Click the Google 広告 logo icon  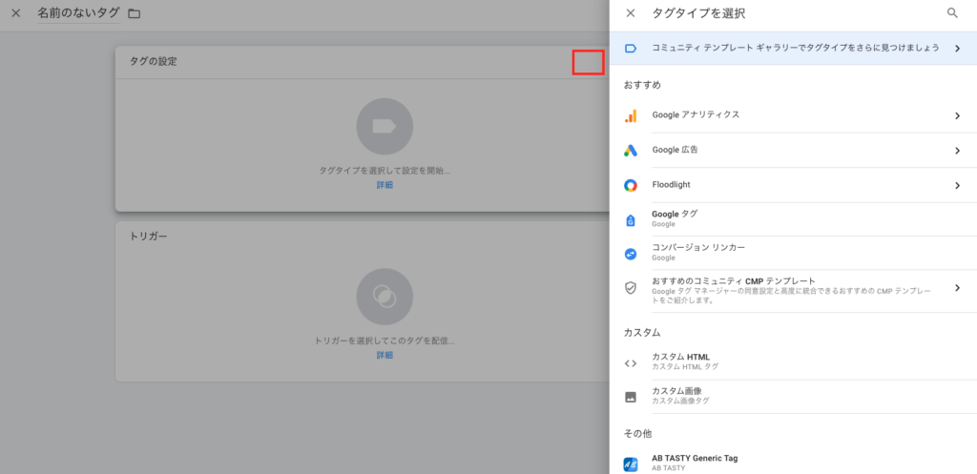click(631, 150)
